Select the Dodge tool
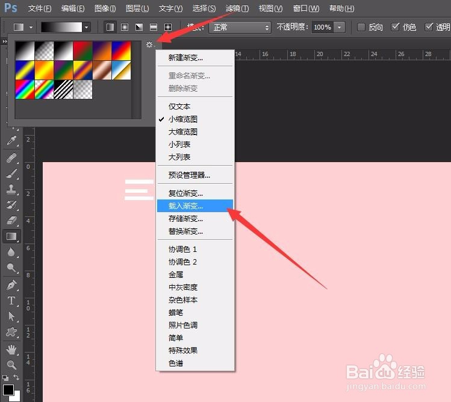 tap(11, 268)
